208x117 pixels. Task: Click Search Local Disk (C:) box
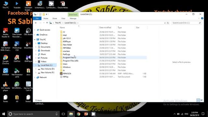point(186,23)
